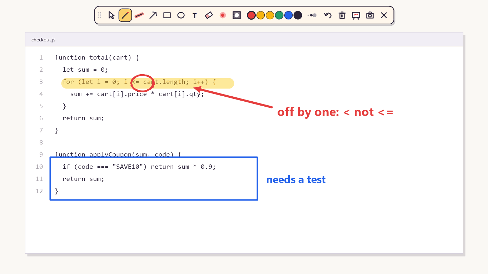This screenshot has height=274, width=488.
Task: Click the 'let sum = 0;' line
Action: click(x=85, y=70)
